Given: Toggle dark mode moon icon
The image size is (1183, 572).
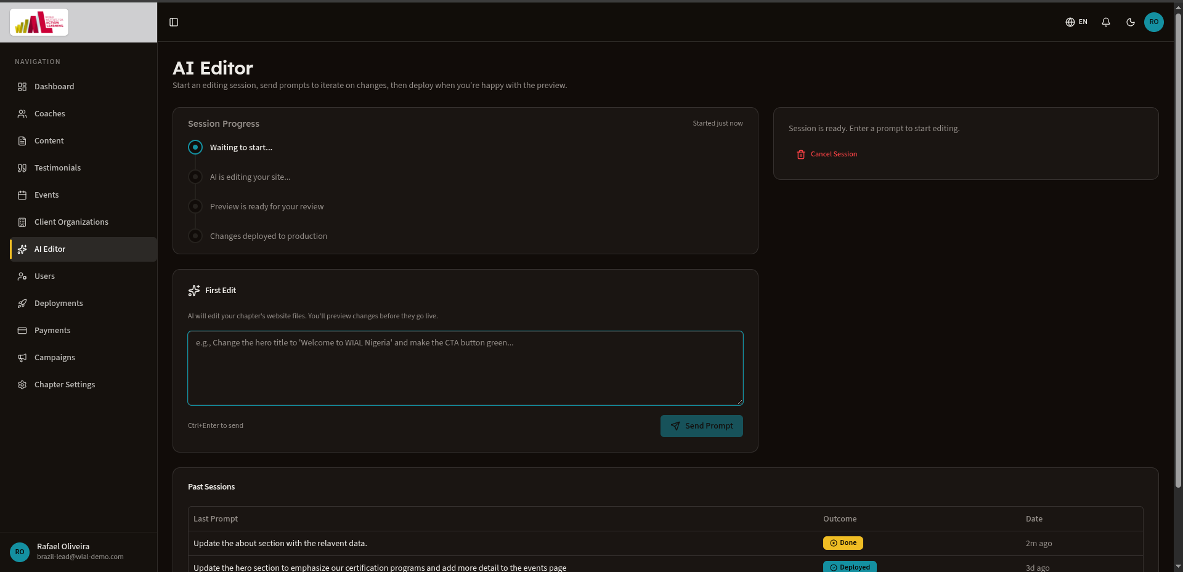Looking at the screenshot, I should 1131,22.
